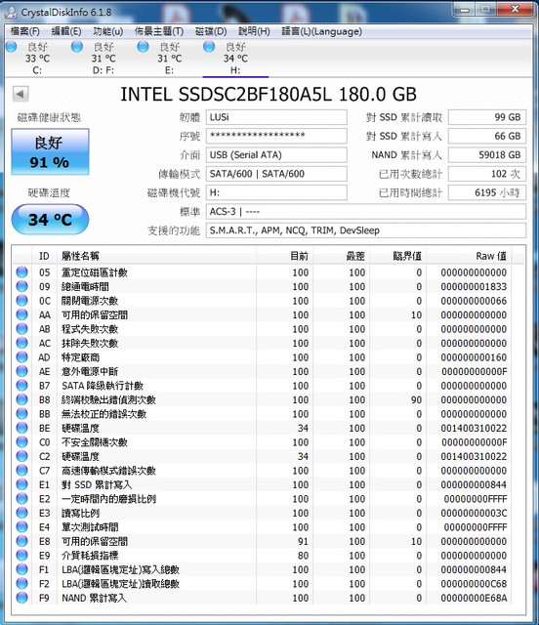This screenshot has width=539, height=625.
Task: Click the SATA 降級執行計數 attribute name
Action: [103, 386]
